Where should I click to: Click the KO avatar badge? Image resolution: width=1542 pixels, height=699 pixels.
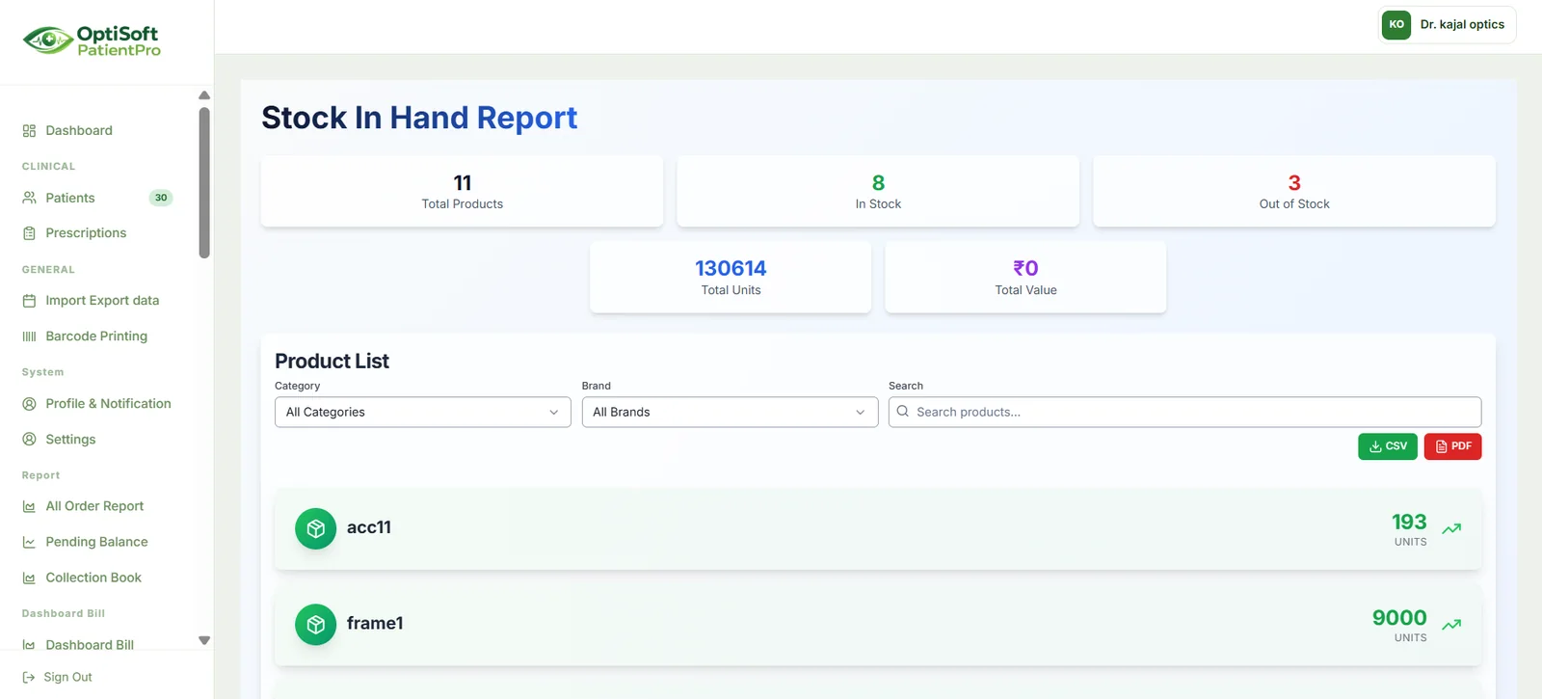pyautogui.click(x=1396, y=25)
